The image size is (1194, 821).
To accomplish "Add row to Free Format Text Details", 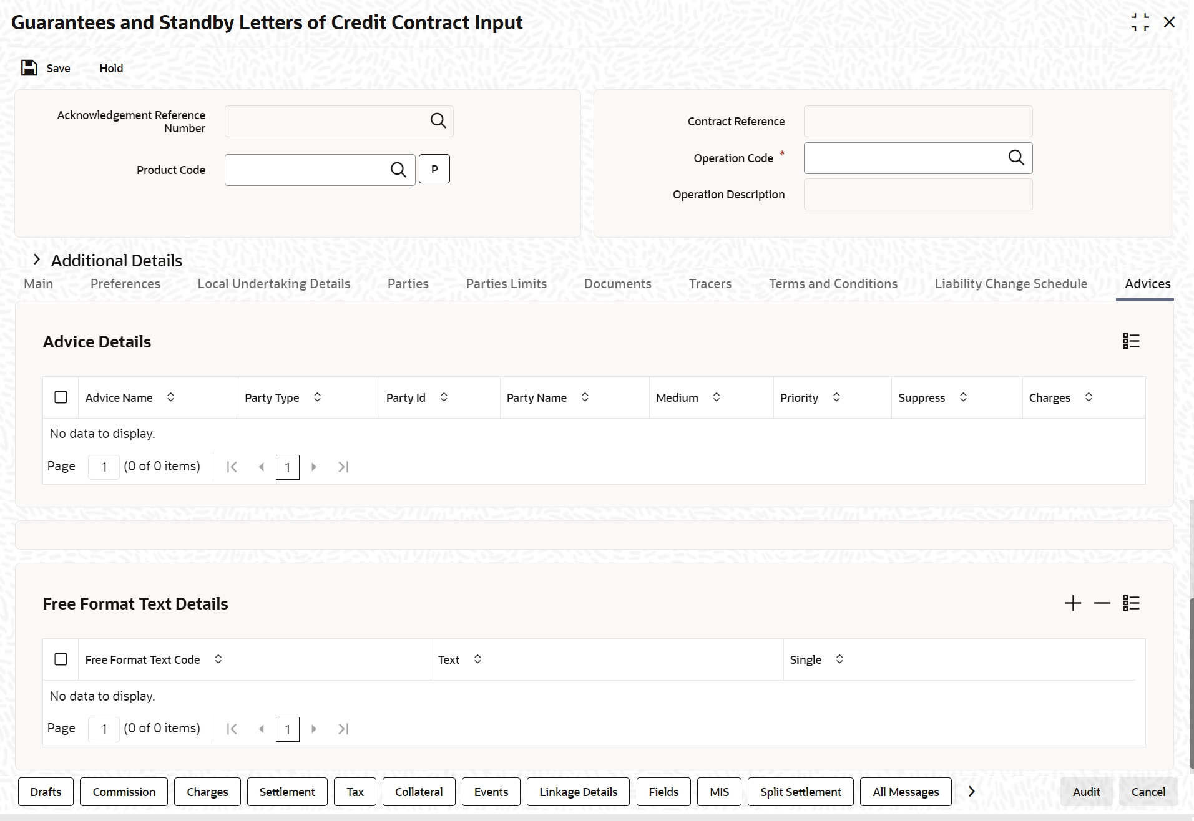I will pos(1073,603).
